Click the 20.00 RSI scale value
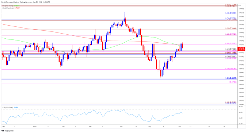 (x=240, y=124)
